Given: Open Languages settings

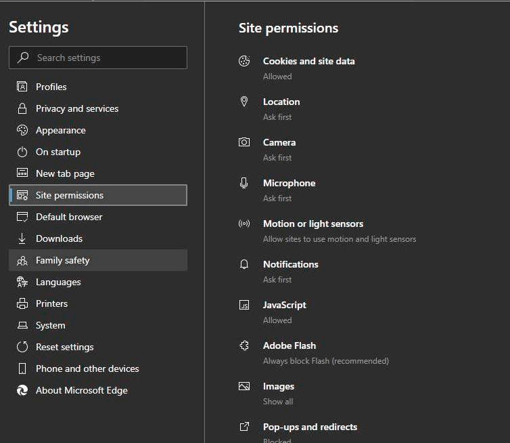Looking at the screenshot, I should [58, 282].
